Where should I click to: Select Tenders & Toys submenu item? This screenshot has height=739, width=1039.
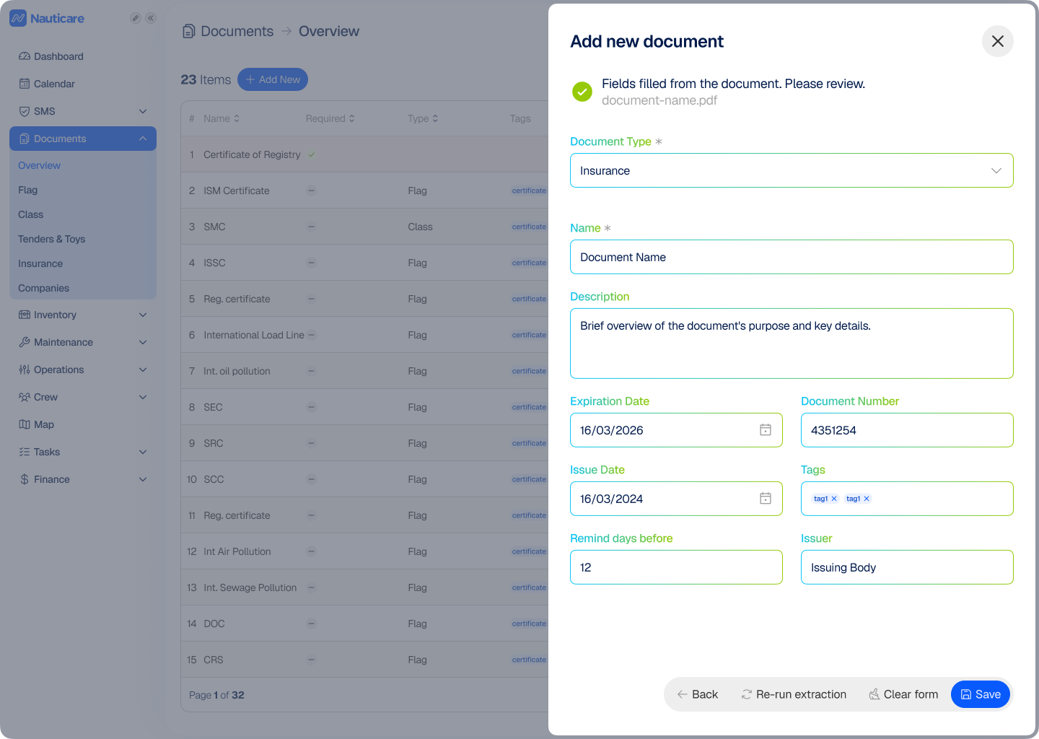51,239
